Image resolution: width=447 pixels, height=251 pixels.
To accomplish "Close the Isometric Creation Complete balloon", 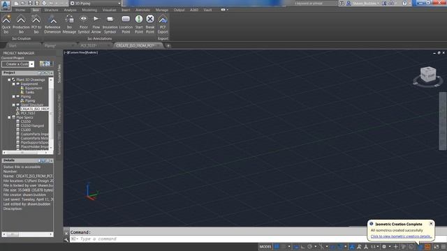I will (x=431, y=224).
